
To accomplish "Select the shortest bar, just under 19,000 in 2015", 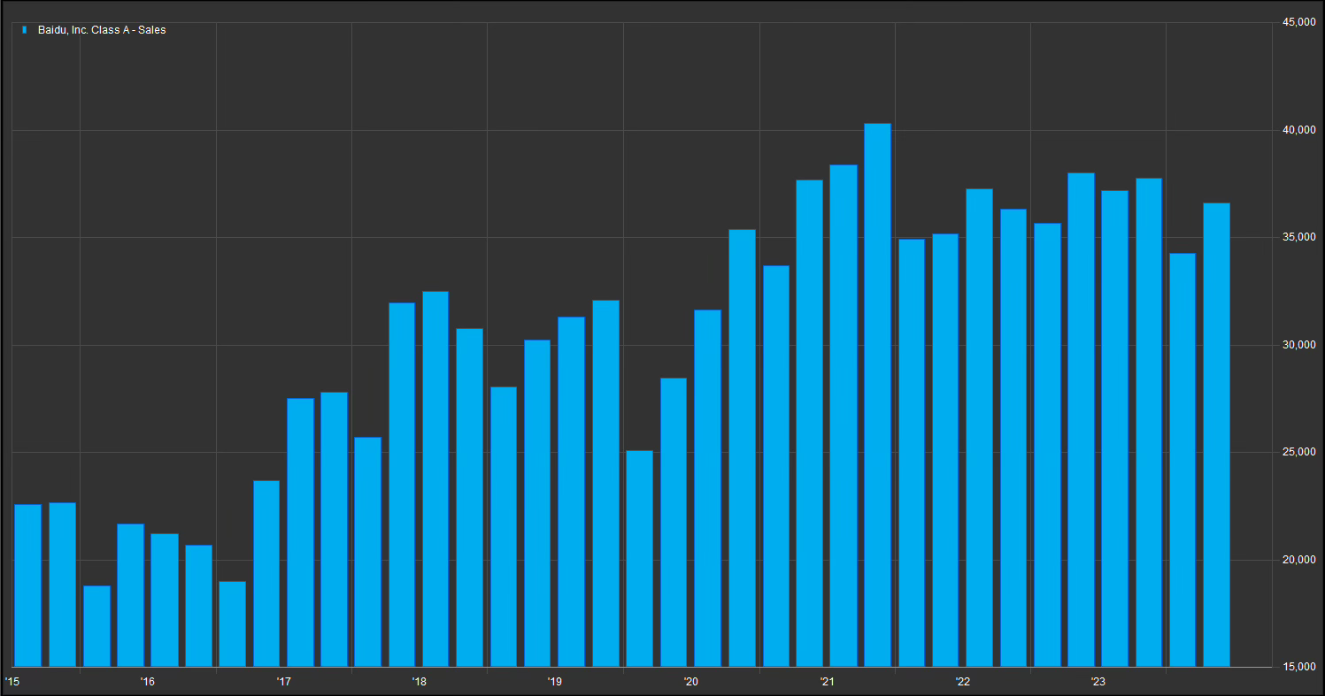I will click(x=96, y=626).
